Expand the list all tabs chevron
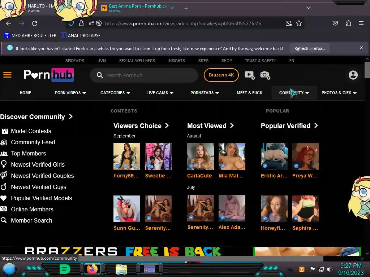This screenshot has height=277, width=370. pos(308,8)
